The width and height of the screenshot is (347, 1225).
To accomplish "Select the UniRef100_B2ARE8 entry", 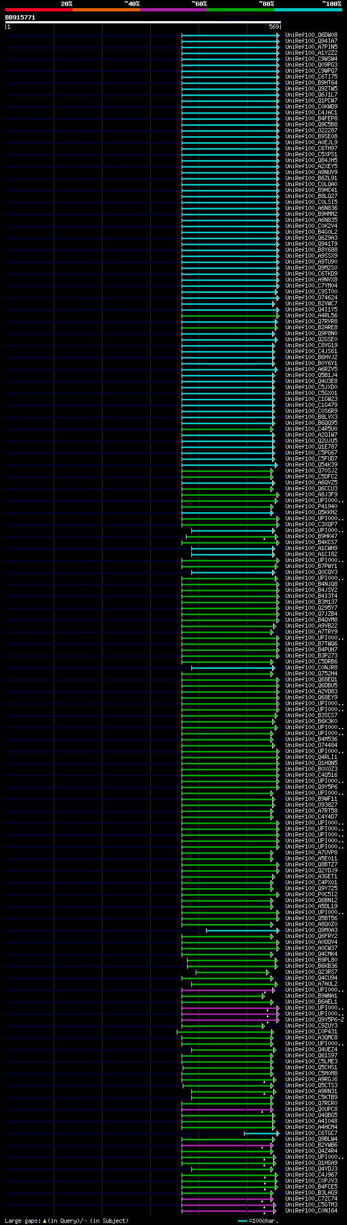I will point(311,327).
